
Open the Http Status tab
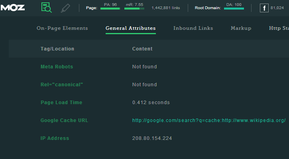click(279, 28)
